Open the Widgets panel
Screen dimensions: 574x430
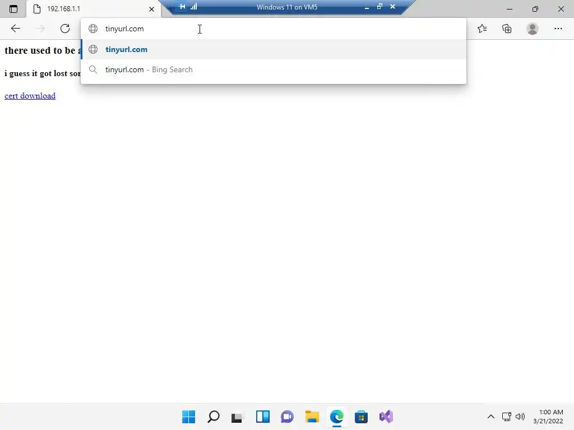(263, 417)
